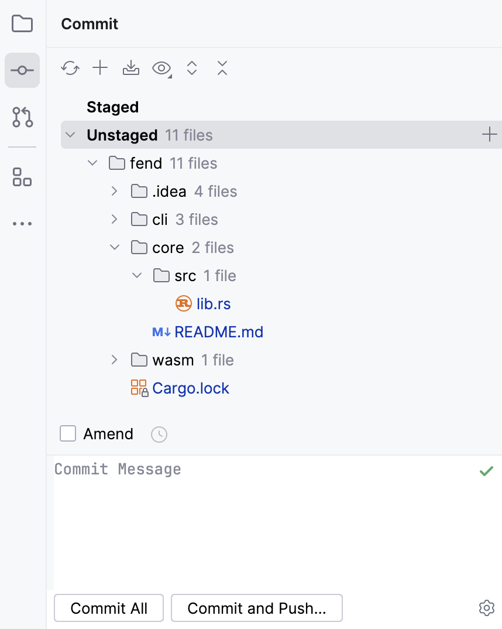This screenshot has height=629, width=502.
Task: Refresh the VCS changes list
Action: [70, 69]
